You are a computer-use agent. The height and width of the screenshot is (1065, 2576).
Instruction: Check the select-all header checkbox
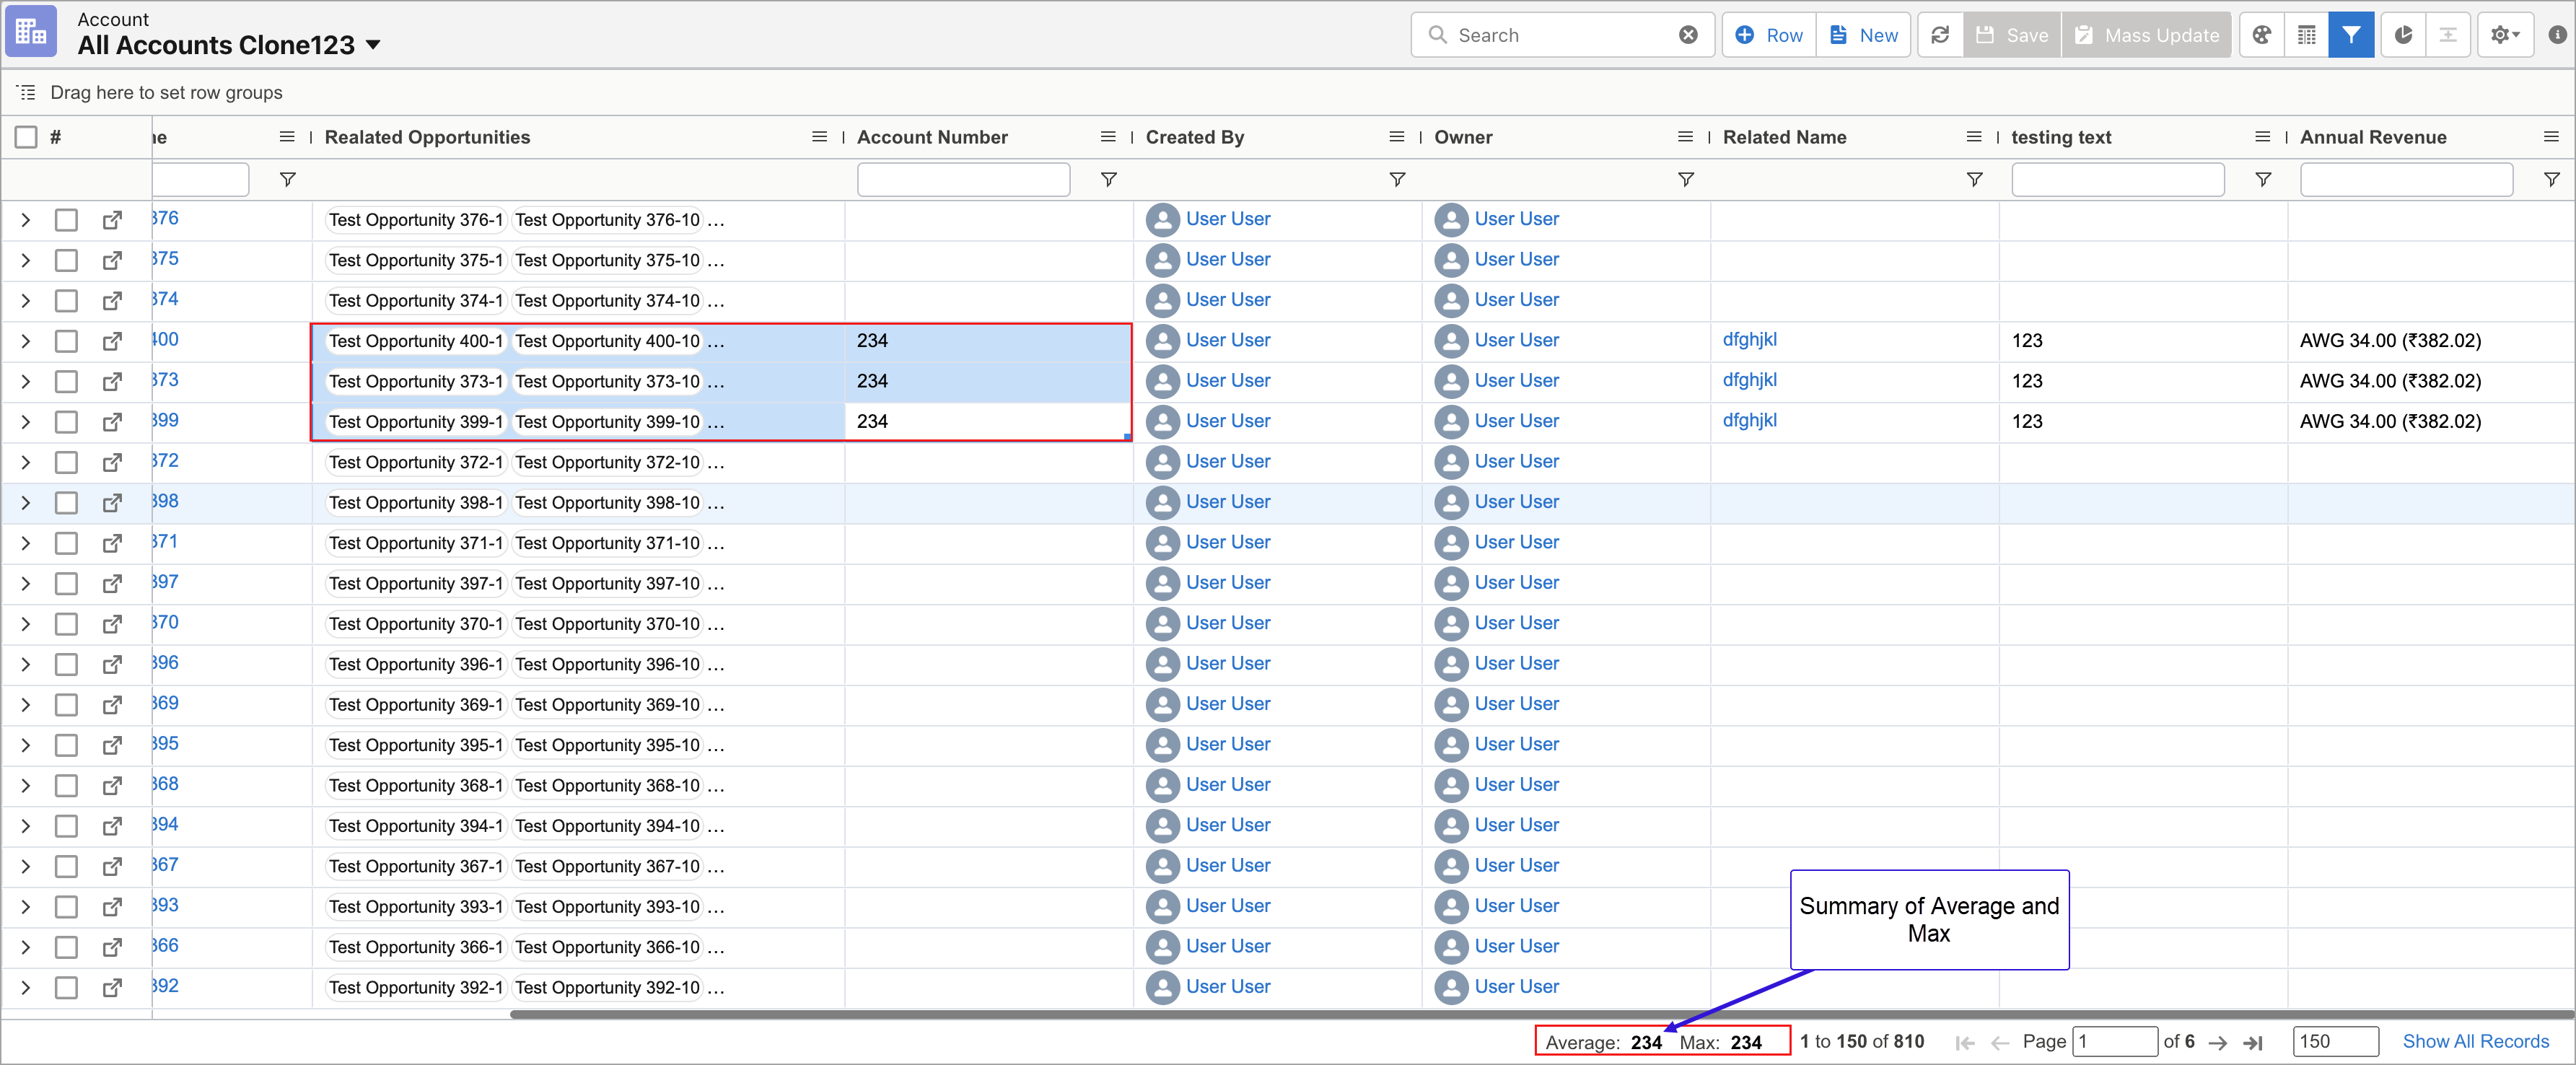point(27,137)
